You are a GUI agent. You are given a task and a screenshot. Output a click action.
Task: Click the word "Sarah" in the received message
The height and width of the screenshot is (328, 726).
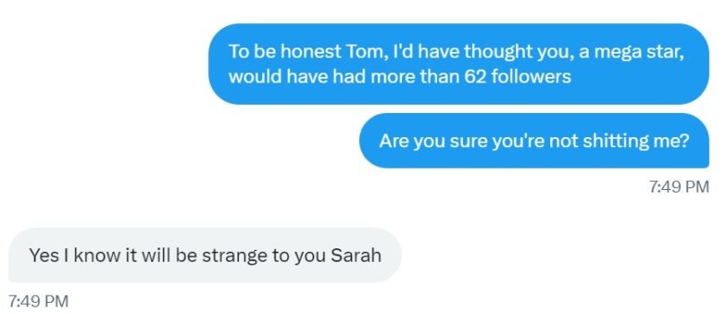356,255
